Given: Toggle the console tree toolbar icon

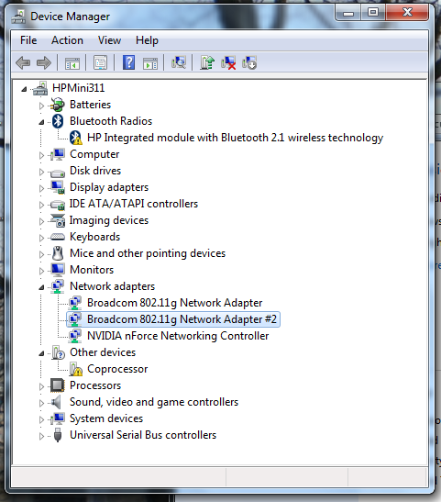Looking at the screenshot, I should [x=72, y=62].
